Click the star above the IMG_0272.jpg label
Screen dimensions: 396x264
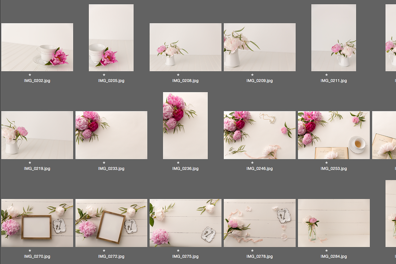tap(104, 251)
